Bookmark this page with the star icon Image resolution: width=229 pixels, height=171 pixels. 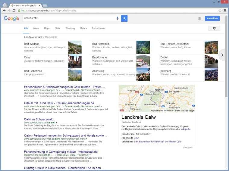(x=220, y=11)
